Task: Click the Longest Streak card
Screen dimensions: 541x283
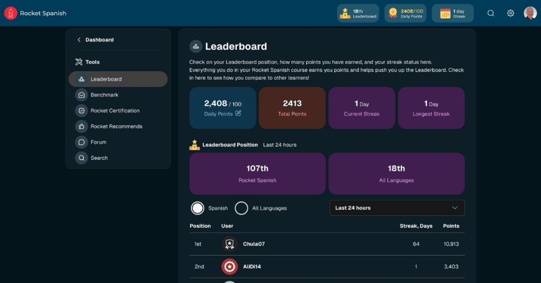Action: tap(431, 108)
